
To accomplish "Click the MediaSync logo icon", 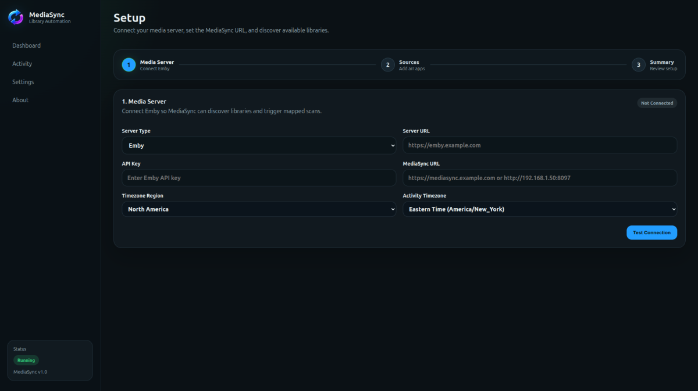I will [16, 17].
